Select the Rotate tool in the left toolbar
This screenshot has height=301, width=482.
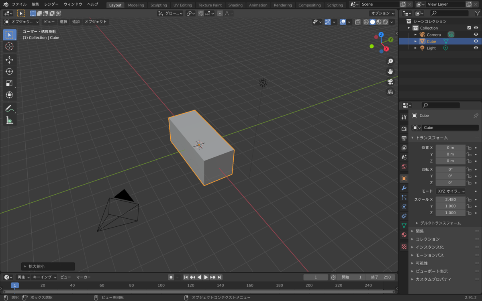click(x=9, y=71)
